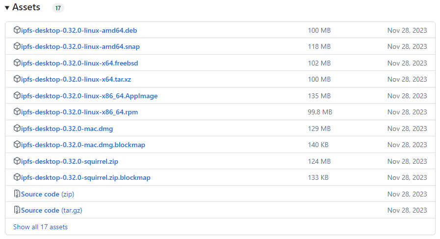Click the Assets heading text
This screenshot has width=440, height=239.
coord(26,7)
